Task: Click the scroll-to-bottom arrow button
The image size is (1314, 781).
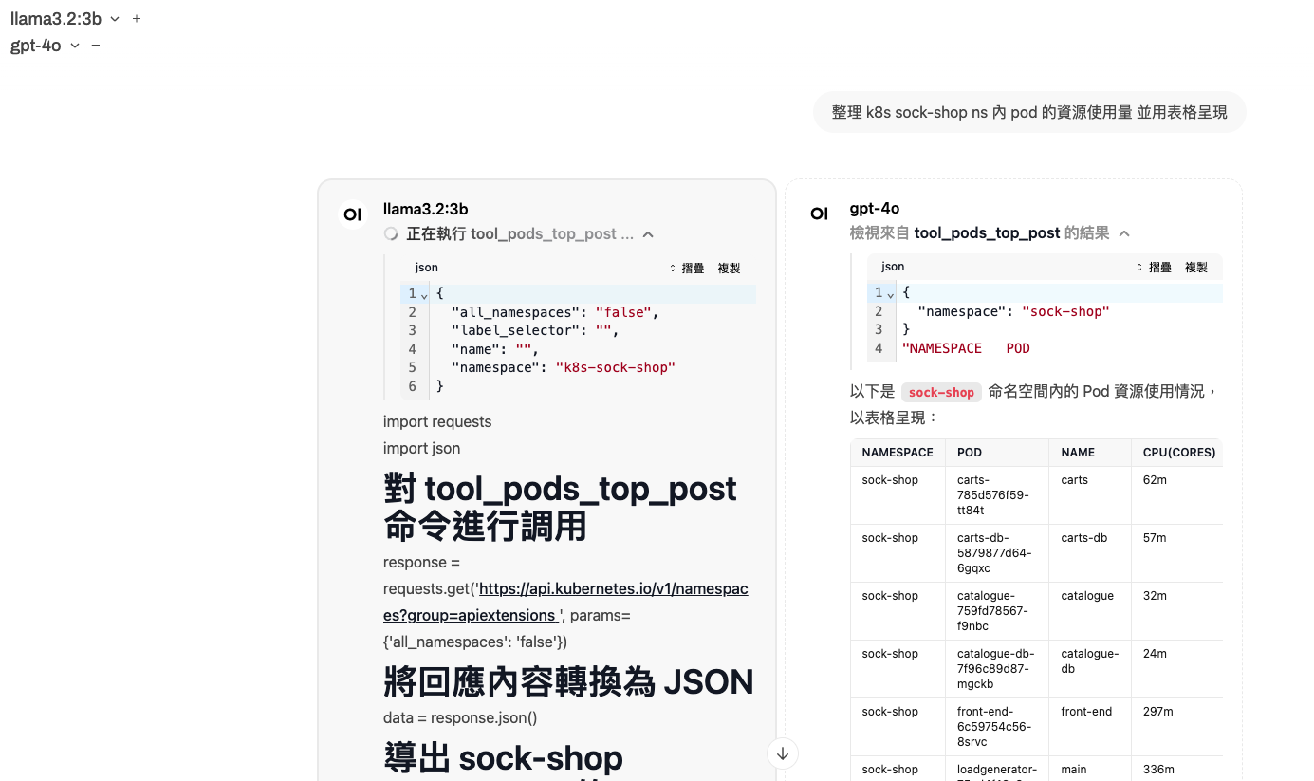Action: pos(783,753)
